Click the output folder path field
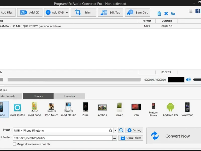 63,138
